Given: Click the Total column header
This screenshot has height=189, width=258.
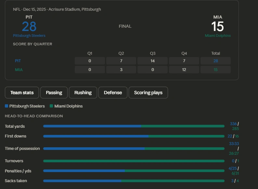Looking at the screenshot, I should pos(215,53).
